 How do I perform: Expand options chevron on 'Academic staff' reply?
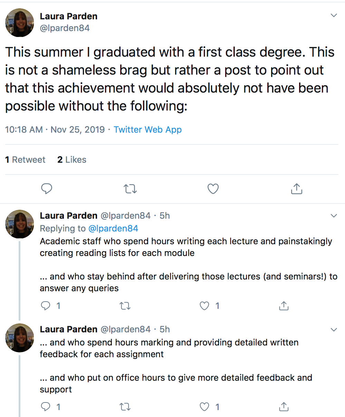[334, 216]
